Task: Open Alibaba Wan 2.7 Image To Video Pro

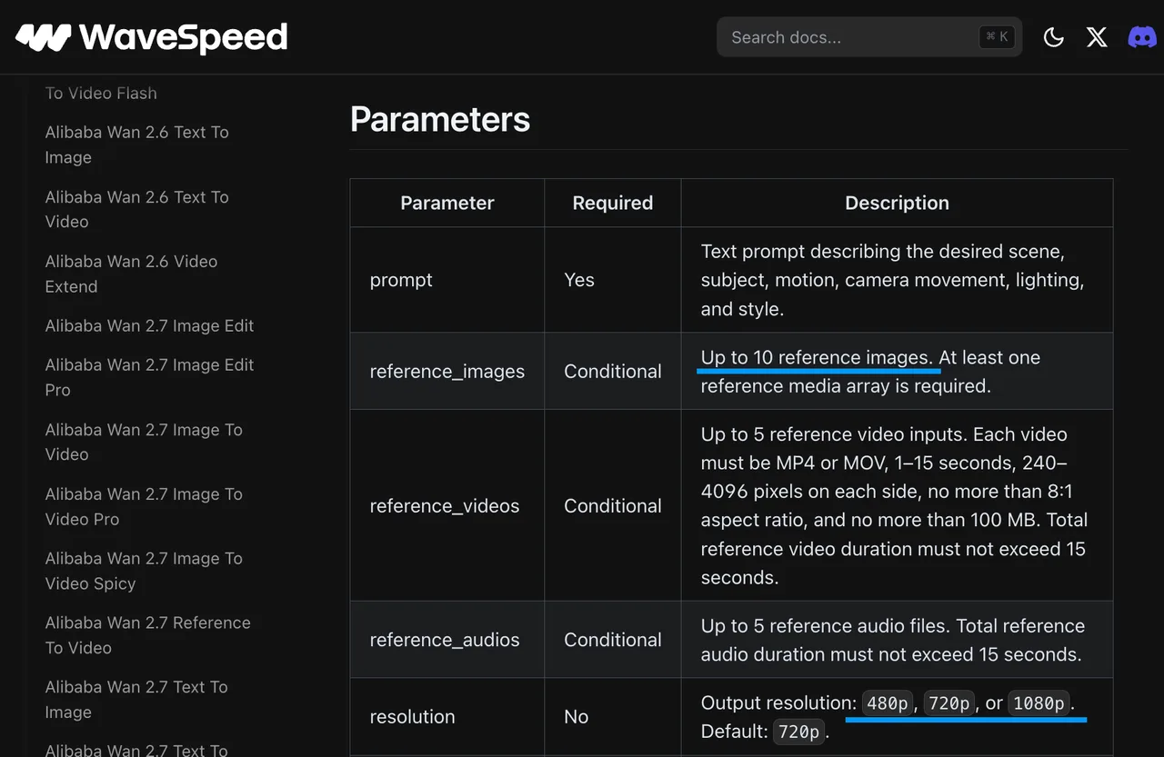Action: [144, 506]
